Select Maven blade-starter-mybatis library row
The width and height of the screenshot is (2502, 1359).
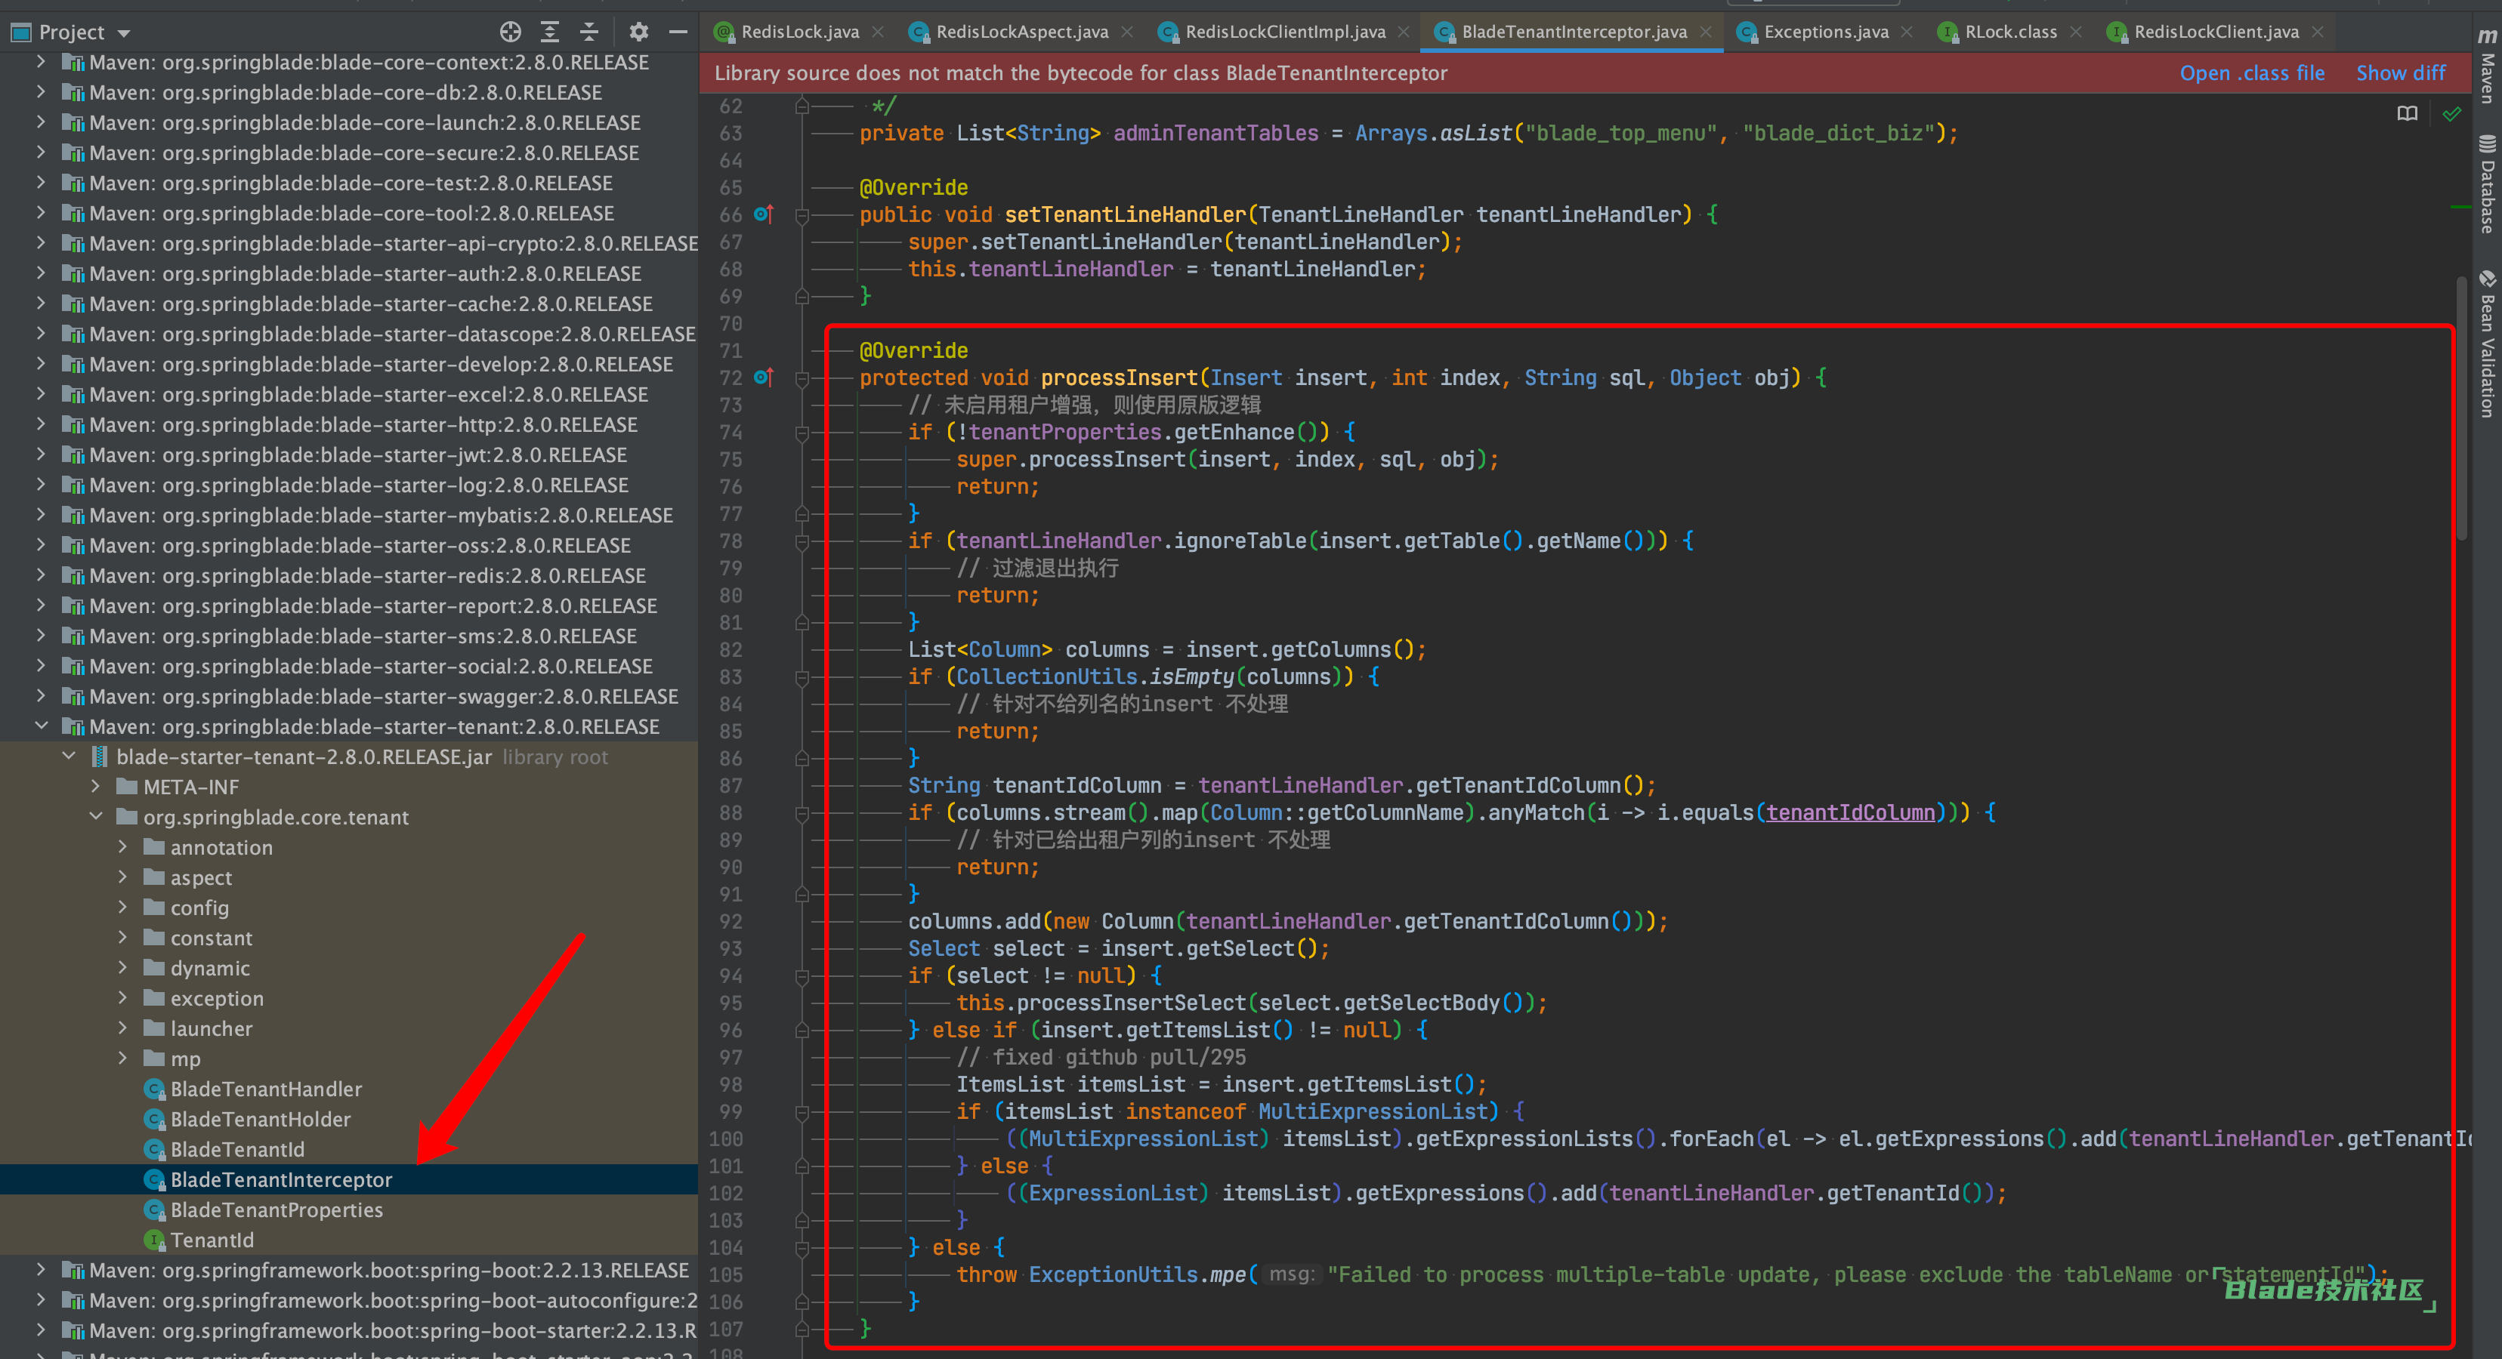[x=349, y=516]
